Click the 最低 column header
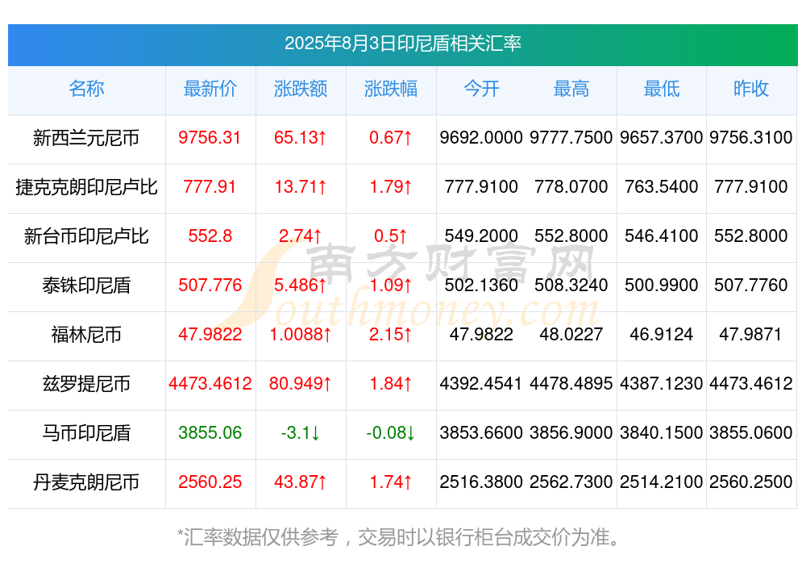The width and height of the screenshot is (806, 563). 662,89
